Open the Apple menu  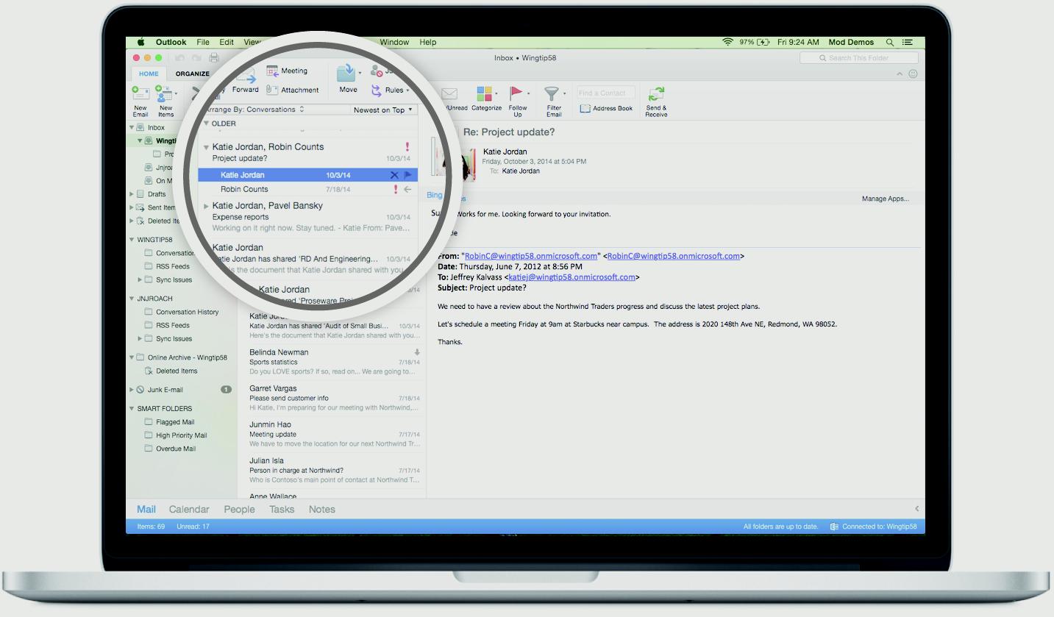pos(140,42)
